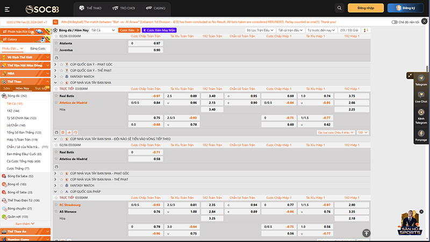This screenshot has height=242, width=430.
Task: Switch to the Hôm Nay tab
Action: 23,88
